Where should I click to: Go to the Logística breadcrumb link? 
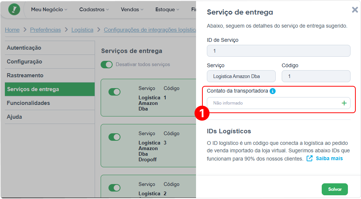[82, 30]
